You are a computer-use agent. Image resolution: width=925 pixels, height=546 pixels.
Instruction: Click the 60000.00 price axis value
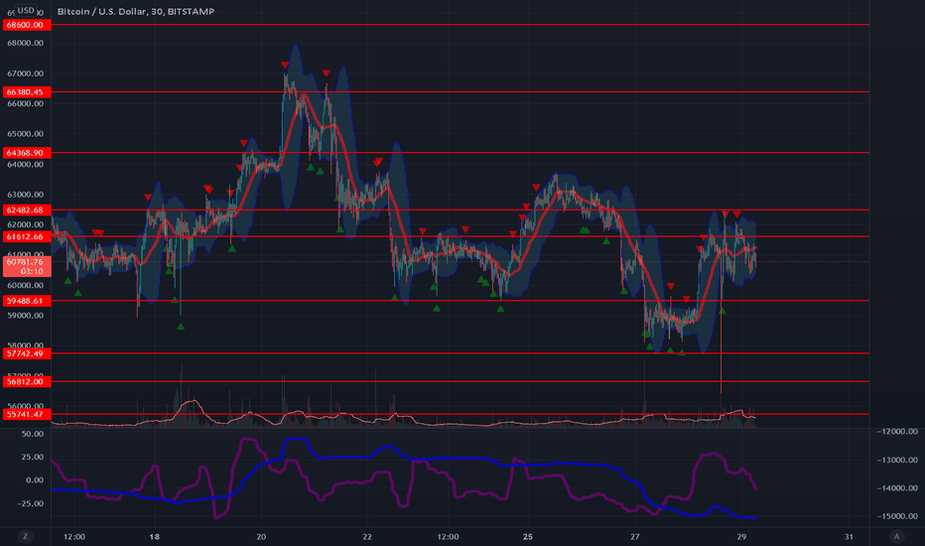(x=26, y=285)
